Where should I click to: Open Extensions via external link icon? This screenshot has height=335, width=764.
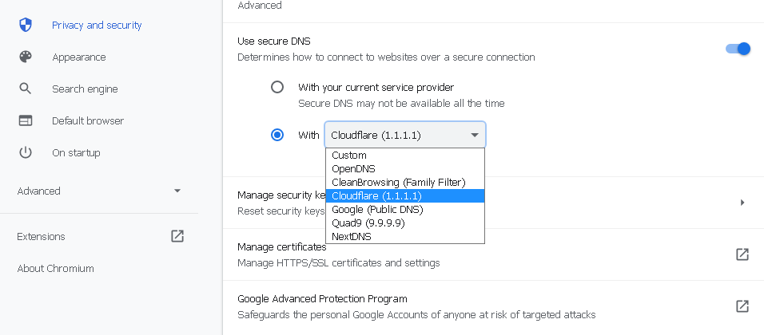pos(177,236)
